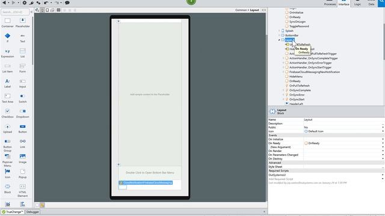The width and height of the screenshot is (385, 216).
Task: Click the undo arrow in toolbar
Action: point(46,2)
